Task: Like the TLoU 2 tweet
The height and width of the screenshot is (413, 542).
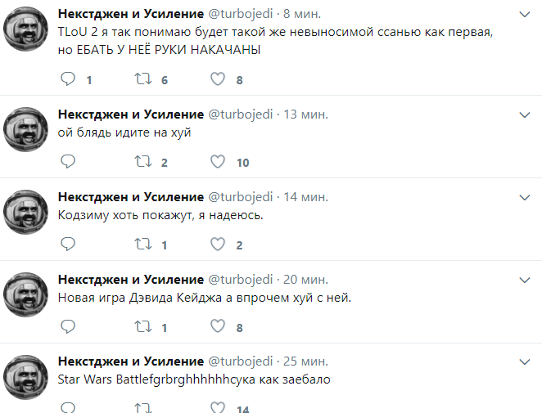Action: point(218,79)
